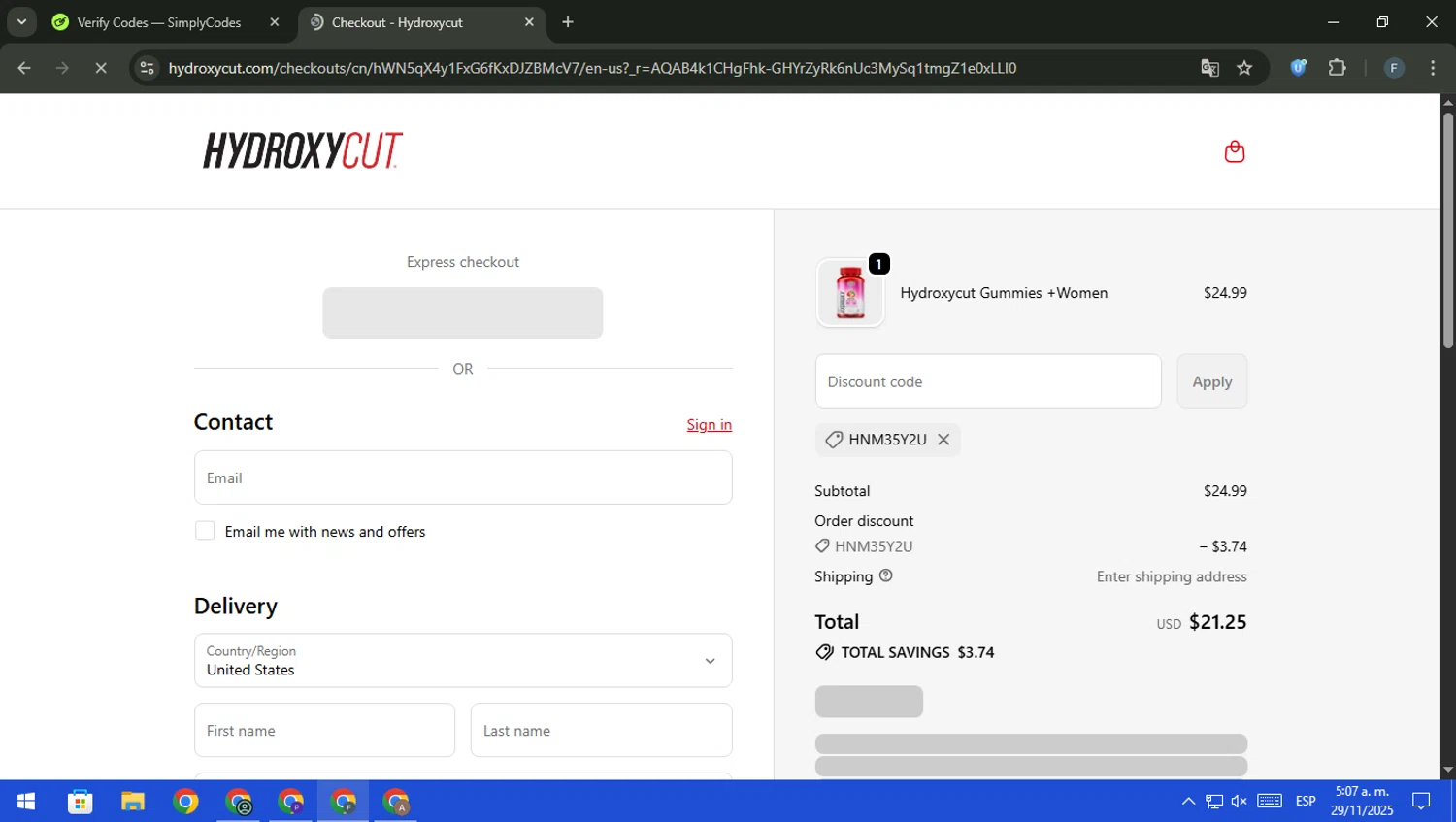Click the Total USD $21.25 amount
Screen dimensions: 1456x822
[x=1202, y=622]
